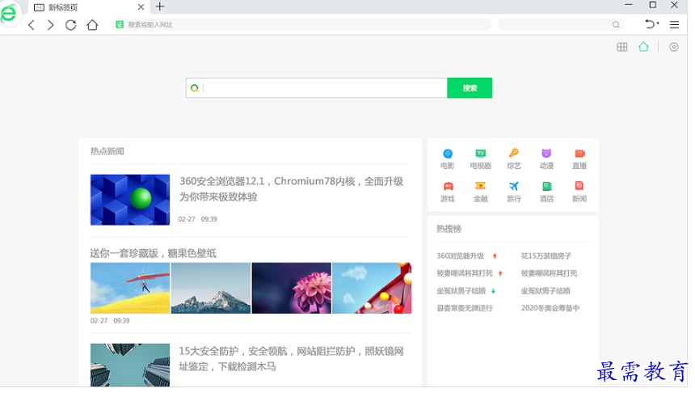Open the 游戏 gamepad shortcut

(448, 192)
